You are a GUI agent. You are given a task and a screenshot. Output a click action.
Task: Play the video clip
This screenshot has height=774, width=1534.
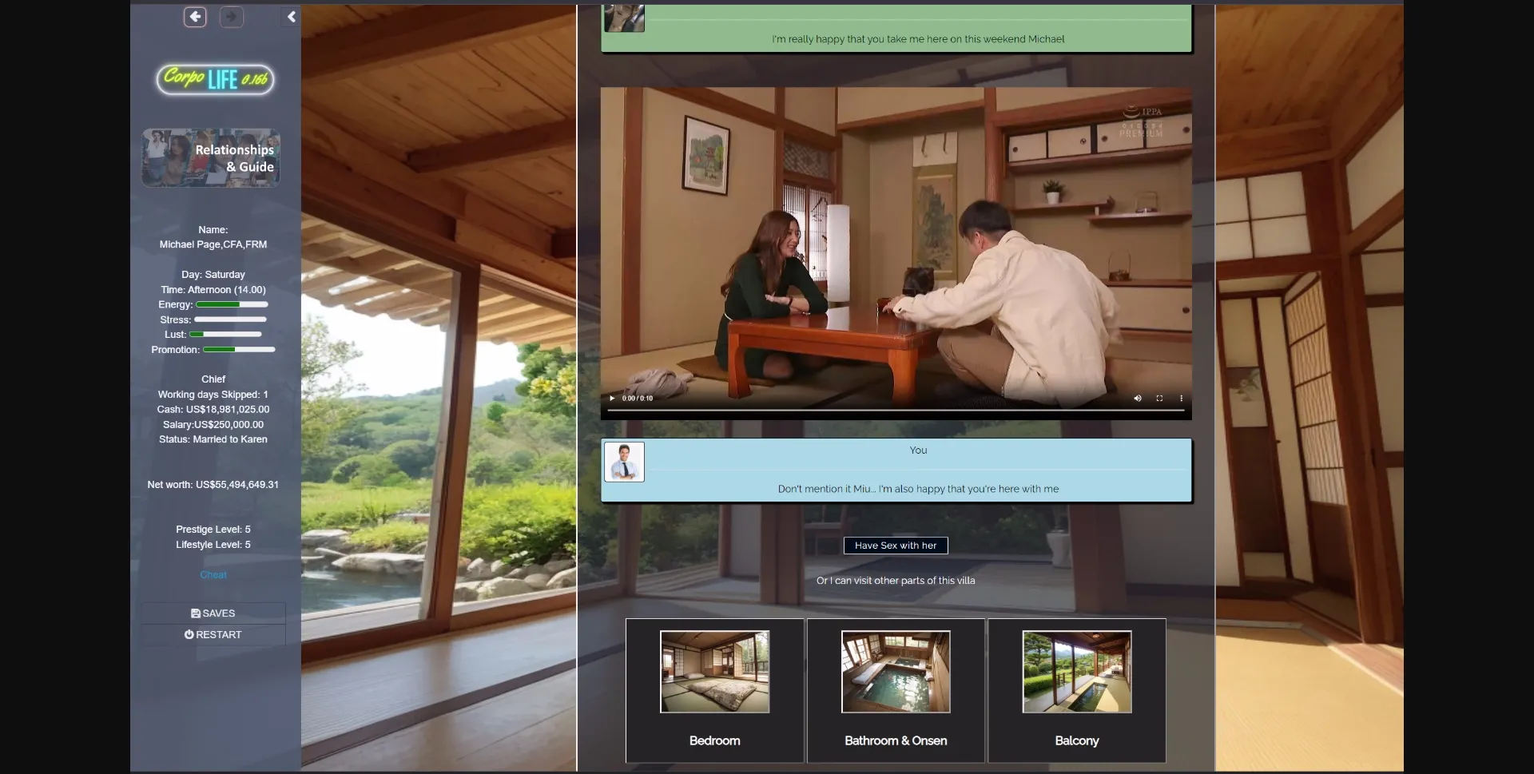[x=612, y=398]
